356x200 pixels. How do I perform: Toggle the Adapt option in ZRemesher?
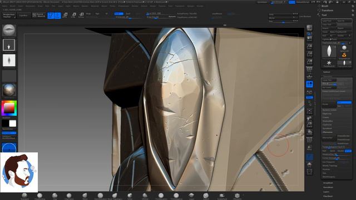[348, 151]
